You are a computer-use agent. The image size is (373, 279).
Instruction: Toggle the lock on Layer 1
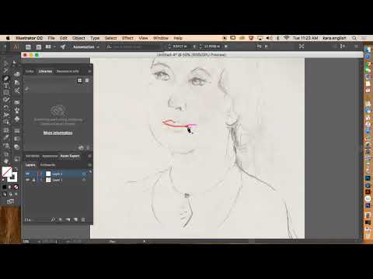click(x=33, y=180)
